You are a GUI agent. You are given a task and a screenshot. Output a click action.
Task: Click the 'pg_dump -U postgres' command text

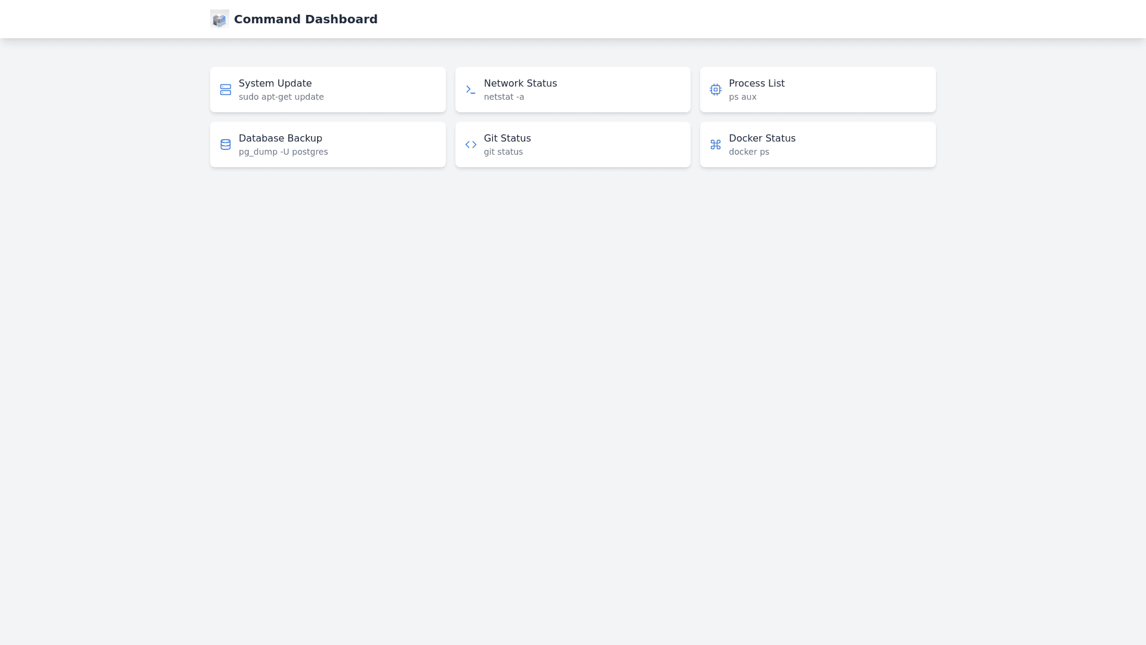click(283, 152)
